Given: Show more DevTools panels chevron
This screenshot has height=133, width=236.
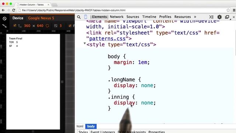Looking at the screenshot, I should coord(195,17).
